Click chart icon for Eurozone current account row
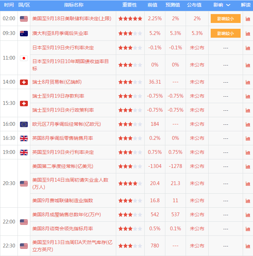The height and width of the screenshot is (256, 253). 248,124
